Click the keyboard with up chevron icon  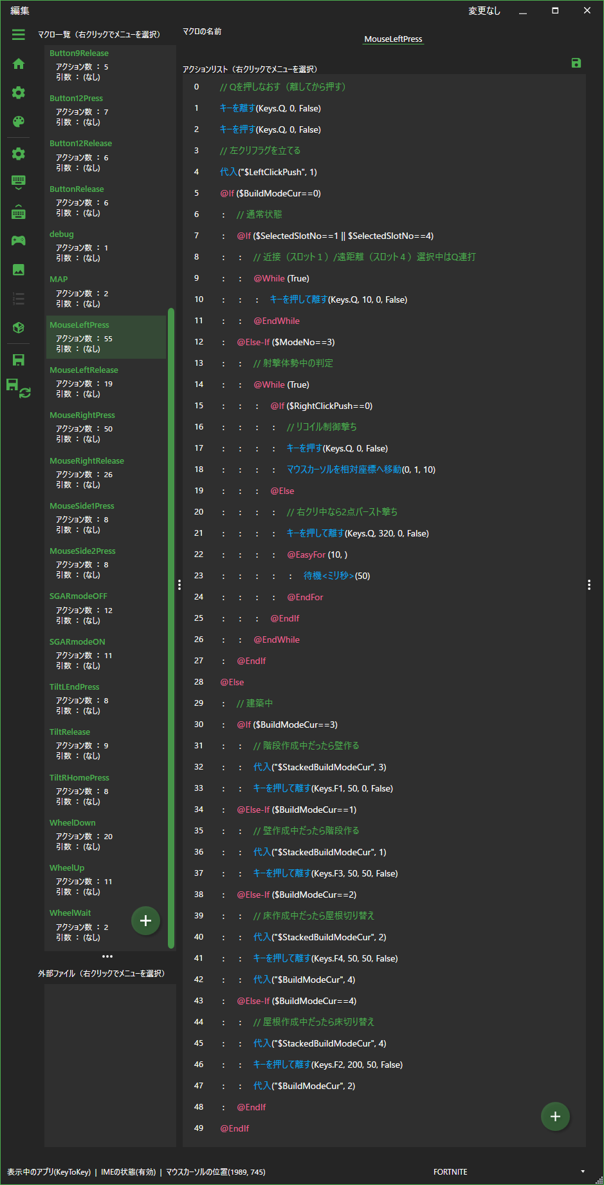[19, 211]
